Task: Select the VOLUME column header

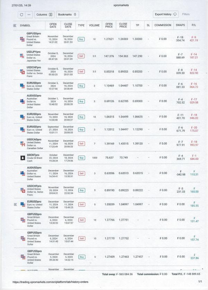Action: click(94, 25)
